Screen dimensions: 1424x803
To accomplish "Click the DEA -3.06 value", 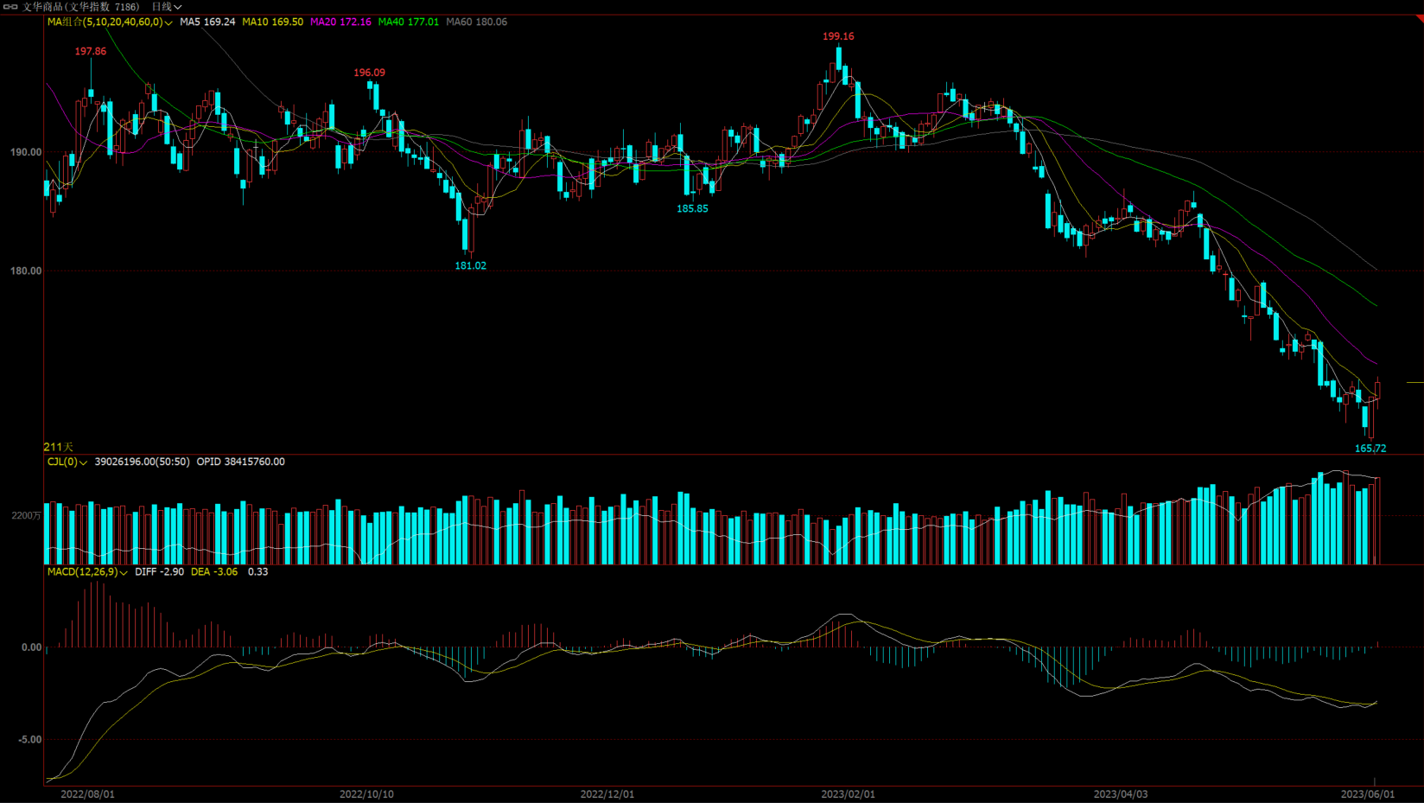I will click(x=214, y=571).
